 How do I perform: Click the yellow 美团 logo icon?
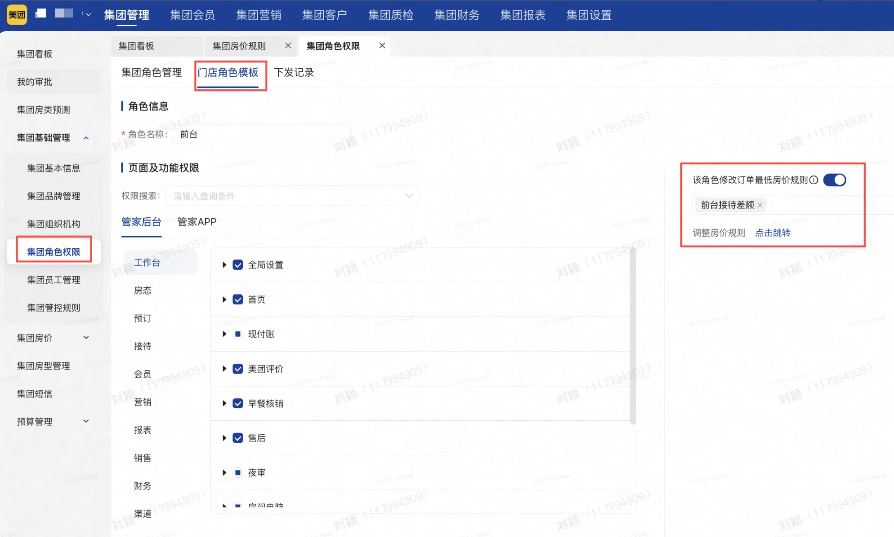pos(17,15)
